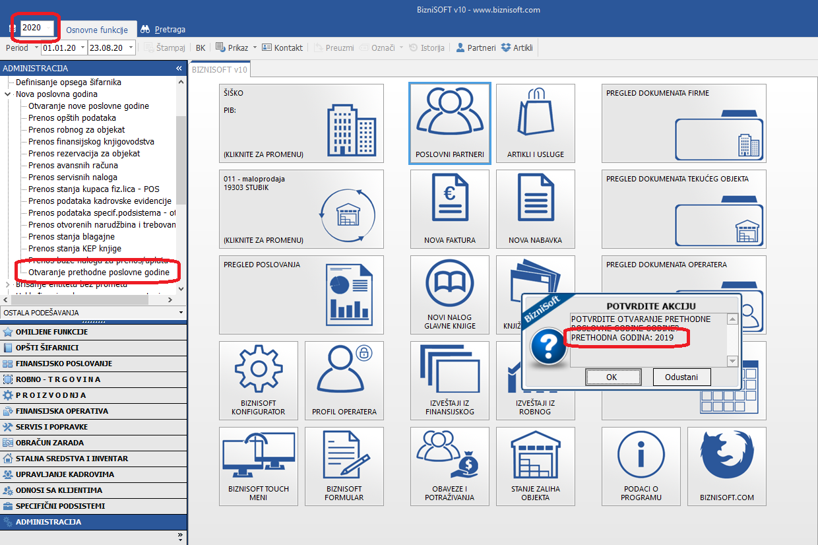Collapse the Administracija side panel

[x=179, y=69]
